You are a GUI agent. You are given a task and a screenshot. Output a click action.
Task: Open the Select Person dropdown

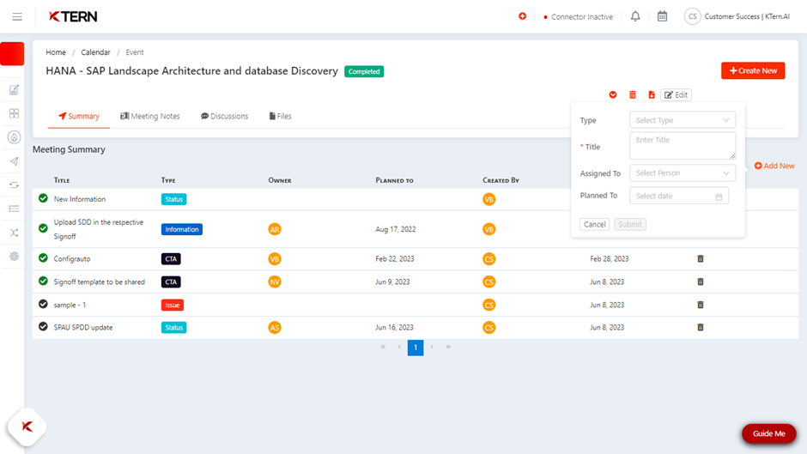pyautogui.click(x=683, y=173)
